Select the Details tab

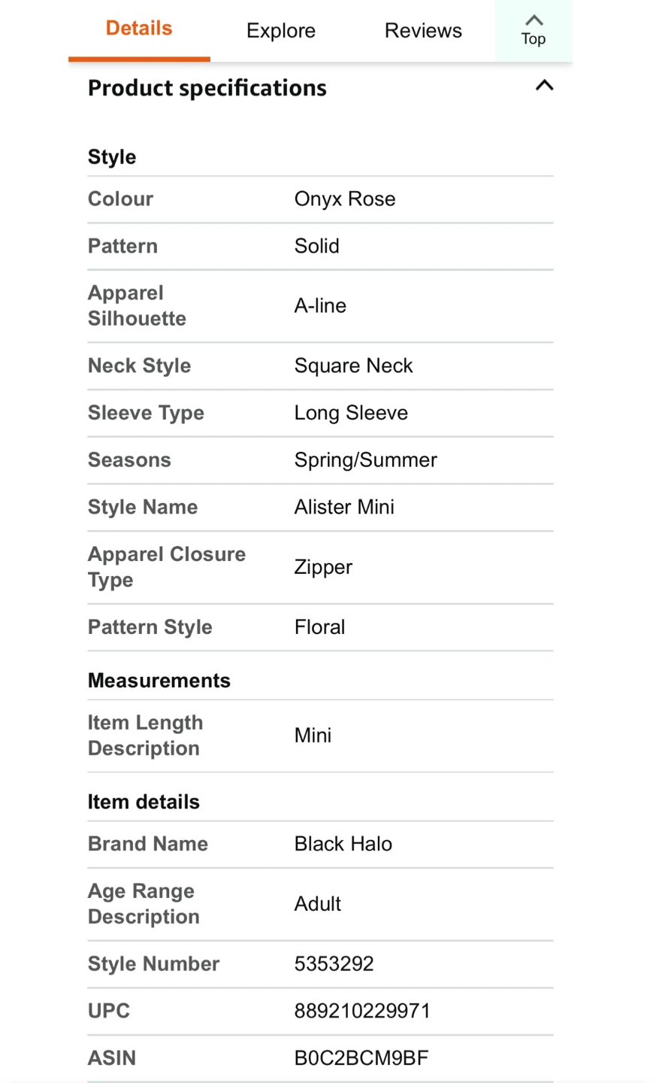[x=139, y=29]
